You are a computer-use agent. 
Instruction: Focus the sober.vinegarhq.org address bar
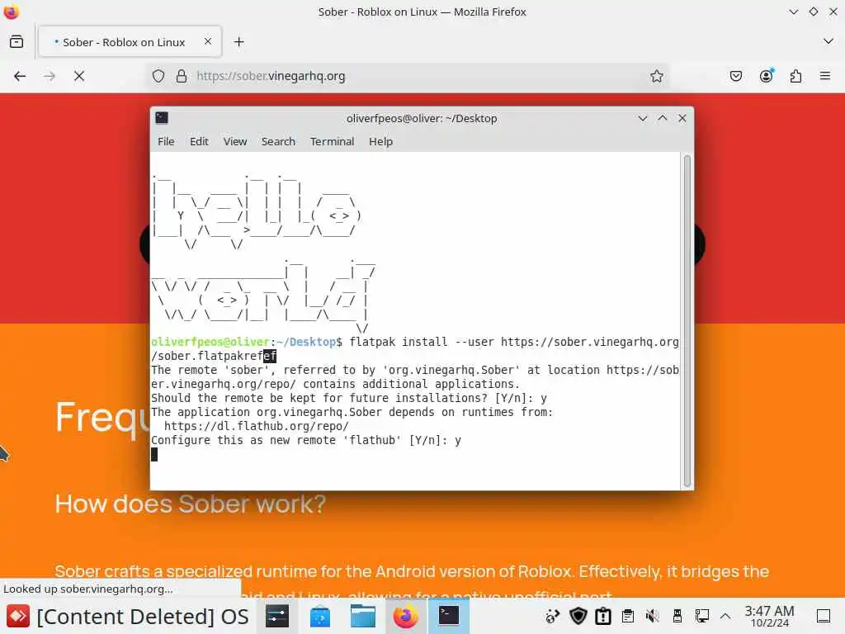tap(409, 76)
